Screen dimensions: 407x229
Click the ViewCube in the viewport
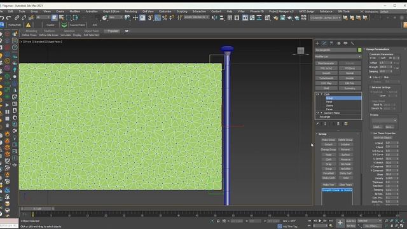coord(301,51)
